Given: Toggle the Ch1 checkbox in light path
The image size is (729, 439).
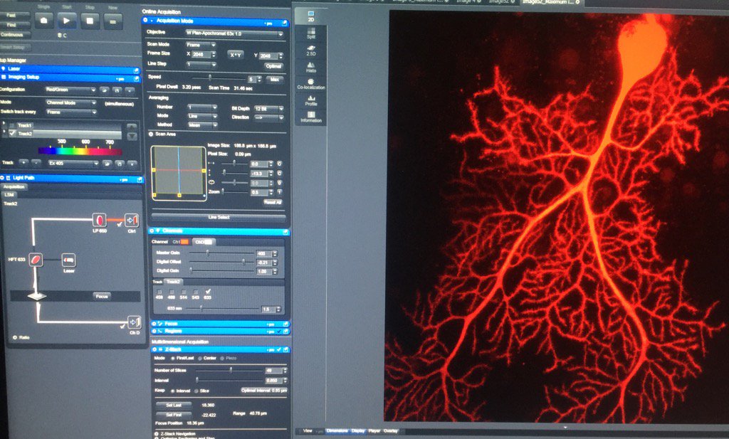Looking at the screenshot, I should click(x=120, y=225).
